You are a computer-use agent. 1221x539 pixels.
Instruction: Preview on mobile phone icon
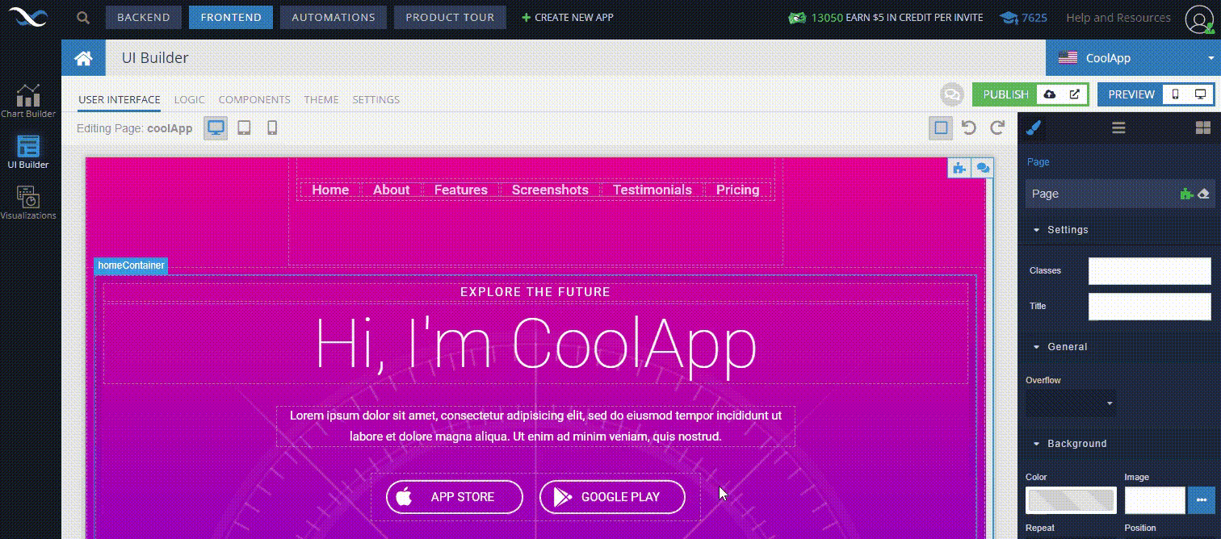1175,94
